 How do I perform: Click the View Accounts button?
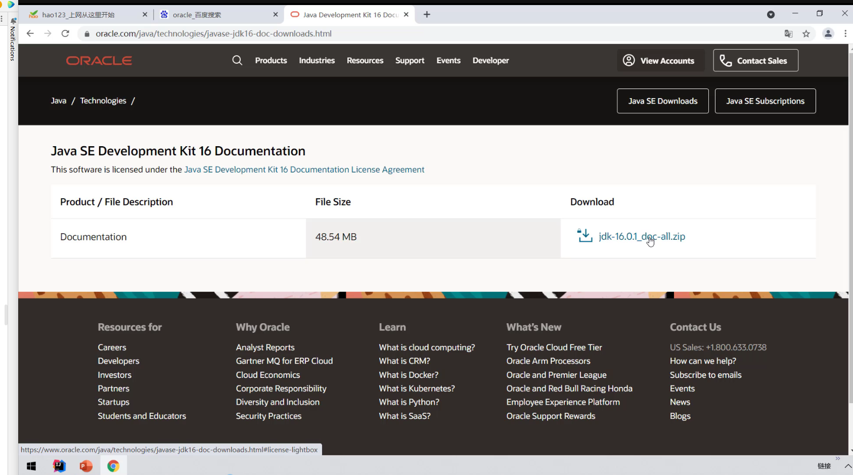(x=660, y=61)
